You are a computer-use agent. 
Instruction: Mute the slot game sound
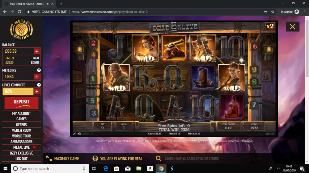click(79, 134)
